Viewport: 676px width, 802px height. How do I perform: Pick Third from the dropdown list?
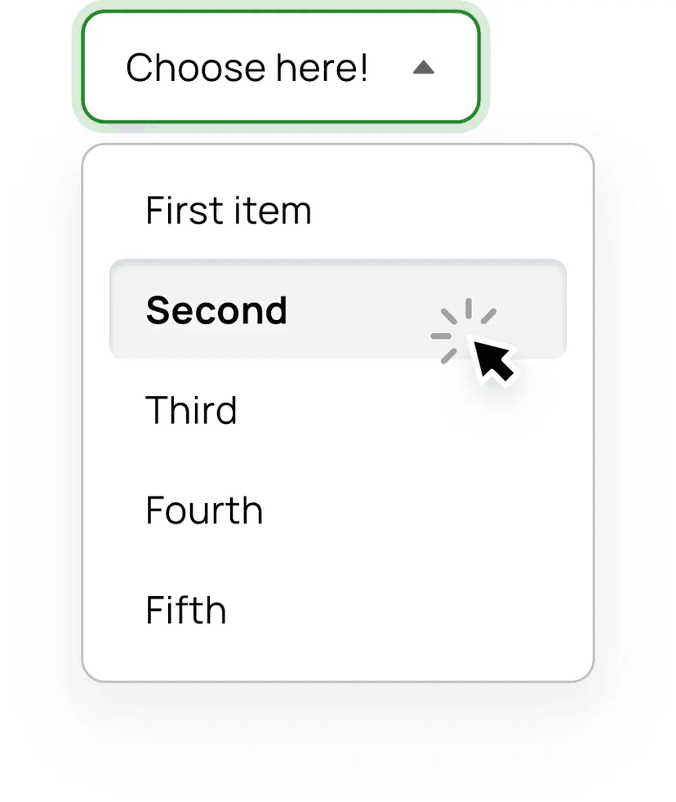pos(191,410)
